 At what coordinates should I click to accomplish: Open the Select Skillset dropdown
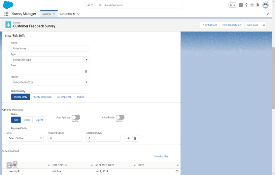pos(25,138)
